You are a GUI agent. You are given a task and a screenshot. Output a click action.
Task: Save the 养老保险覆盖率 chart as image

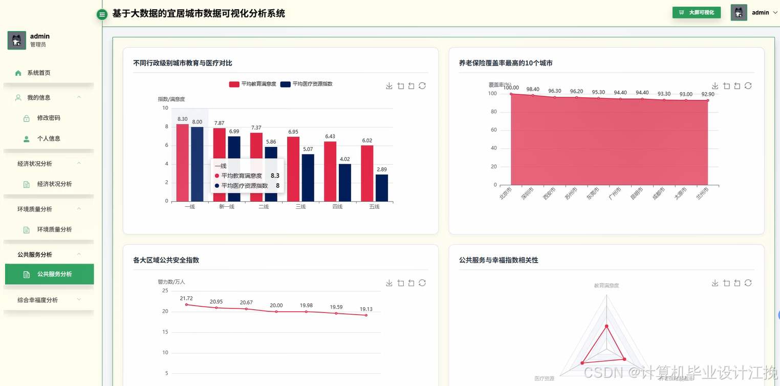pyautogui.click(x=715, y=86)
